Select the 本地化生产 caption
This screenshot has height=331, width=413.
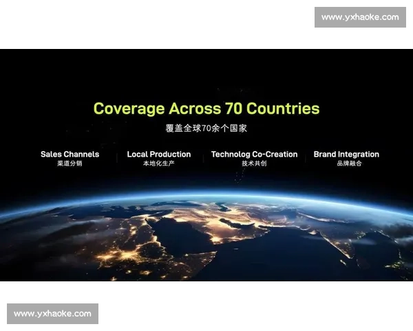(x=158, y=164)
